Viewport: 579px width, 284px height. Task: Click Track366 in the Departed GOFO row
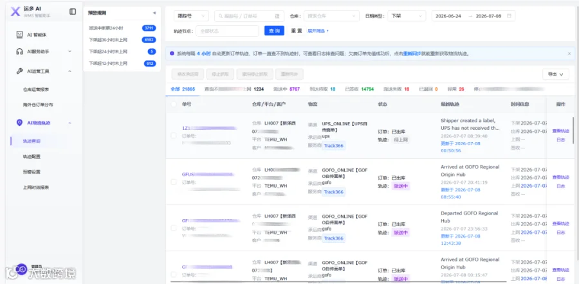coord(333,238)
